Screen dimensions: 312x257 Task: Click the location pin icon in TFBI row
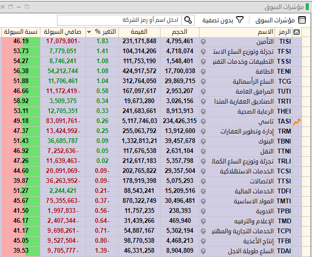click(x=203, y=241)
